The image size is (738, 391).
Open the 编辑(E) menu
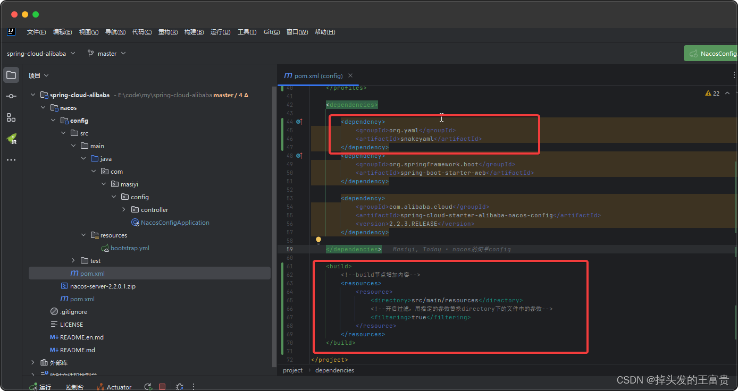pyautogui.click(x=62, y=32)
